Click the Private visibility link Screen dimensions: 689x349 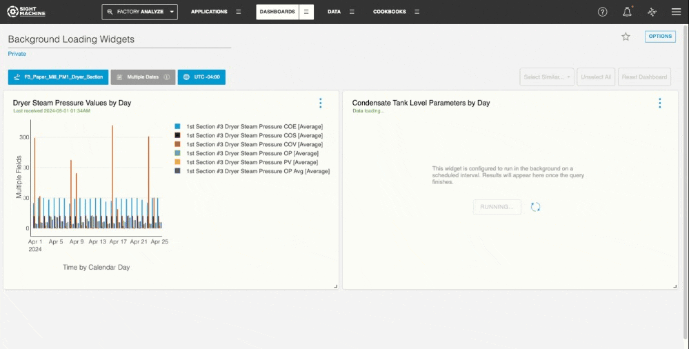17,54
